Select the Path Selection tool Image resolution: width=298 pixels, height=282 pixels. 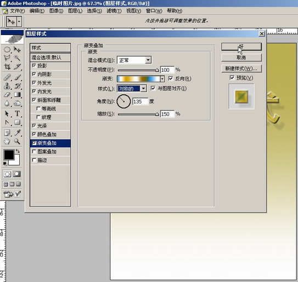[x=7, y=113]
